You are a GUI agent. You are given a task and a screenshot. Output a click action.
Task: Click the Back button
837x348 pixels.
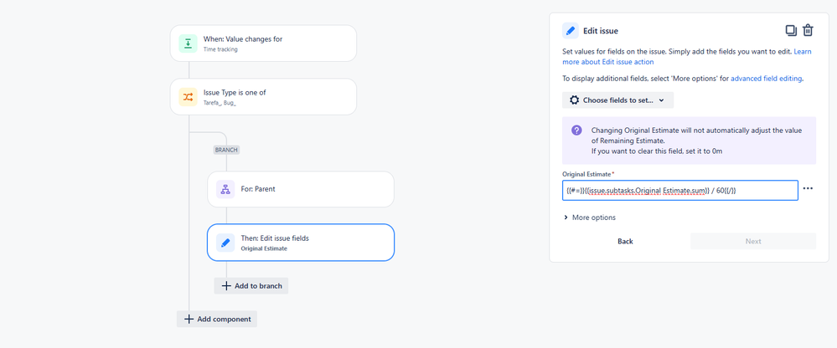coord(625,241)
